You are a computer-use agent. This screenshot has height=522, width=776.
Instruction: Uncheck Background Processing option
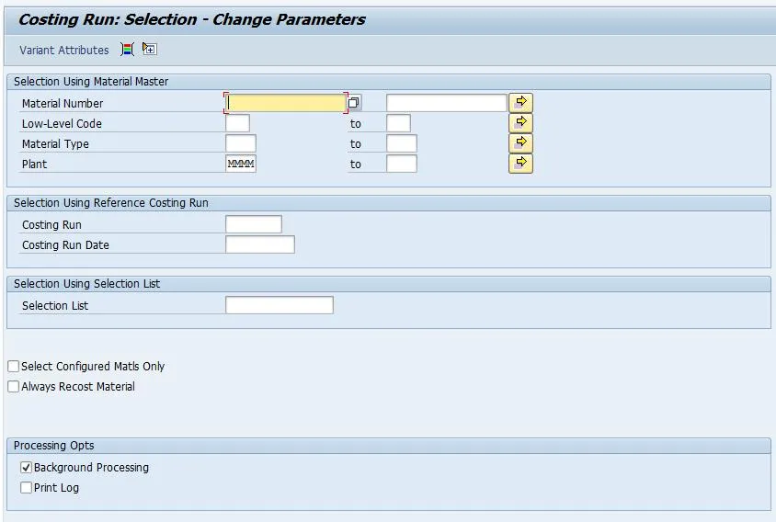27,467
